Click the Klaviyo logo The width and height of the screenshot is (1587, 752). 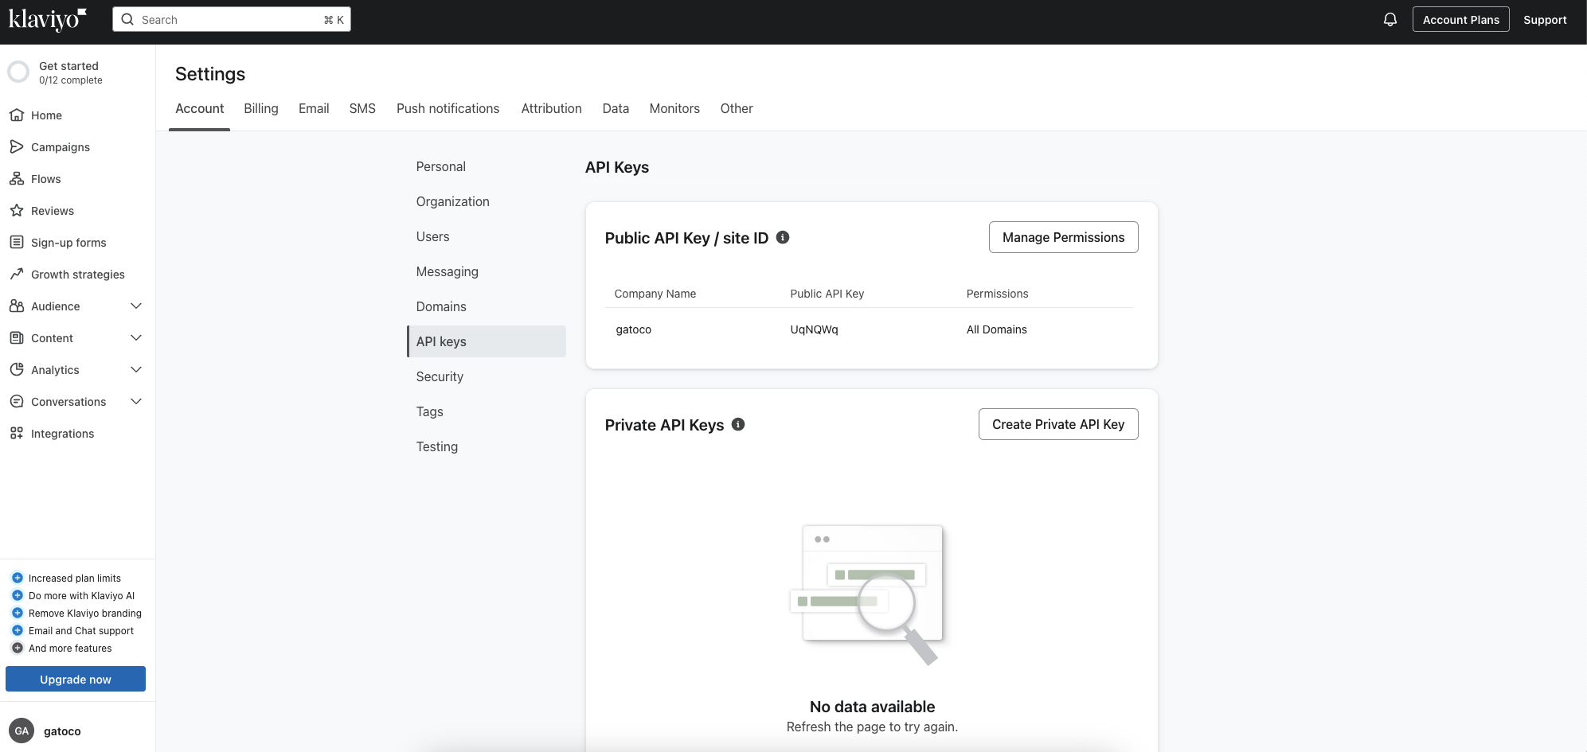tap(48, 19)
